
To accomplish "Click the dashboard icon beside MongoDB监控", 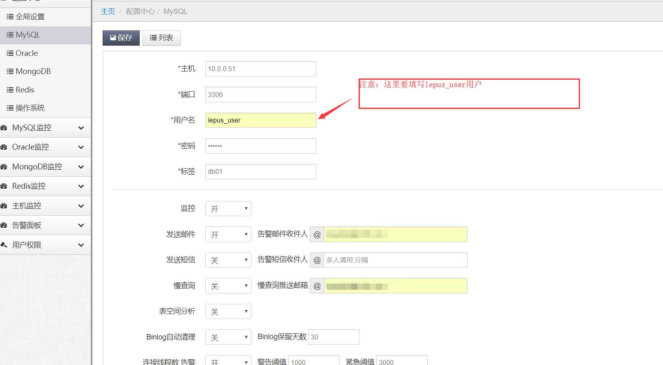I will click(4, 167).
